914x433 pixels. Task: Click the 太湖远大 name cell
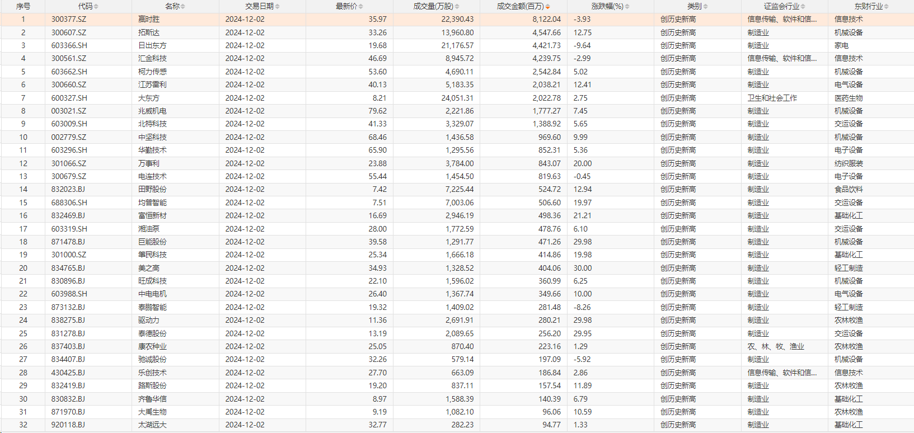(152, 425)
